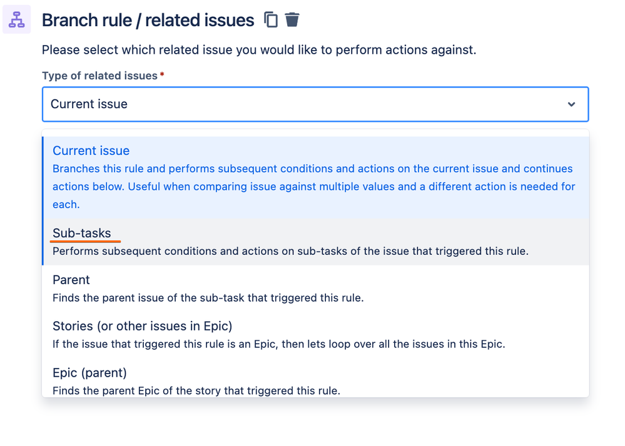
Task: Click the orange underline beneath Sub-tasks
Action: [x=85, y=241]
